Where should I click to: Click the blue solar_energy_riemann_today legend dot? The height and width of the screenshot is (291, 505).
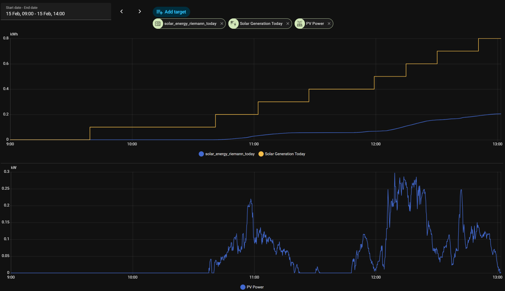tap(201, 154)
